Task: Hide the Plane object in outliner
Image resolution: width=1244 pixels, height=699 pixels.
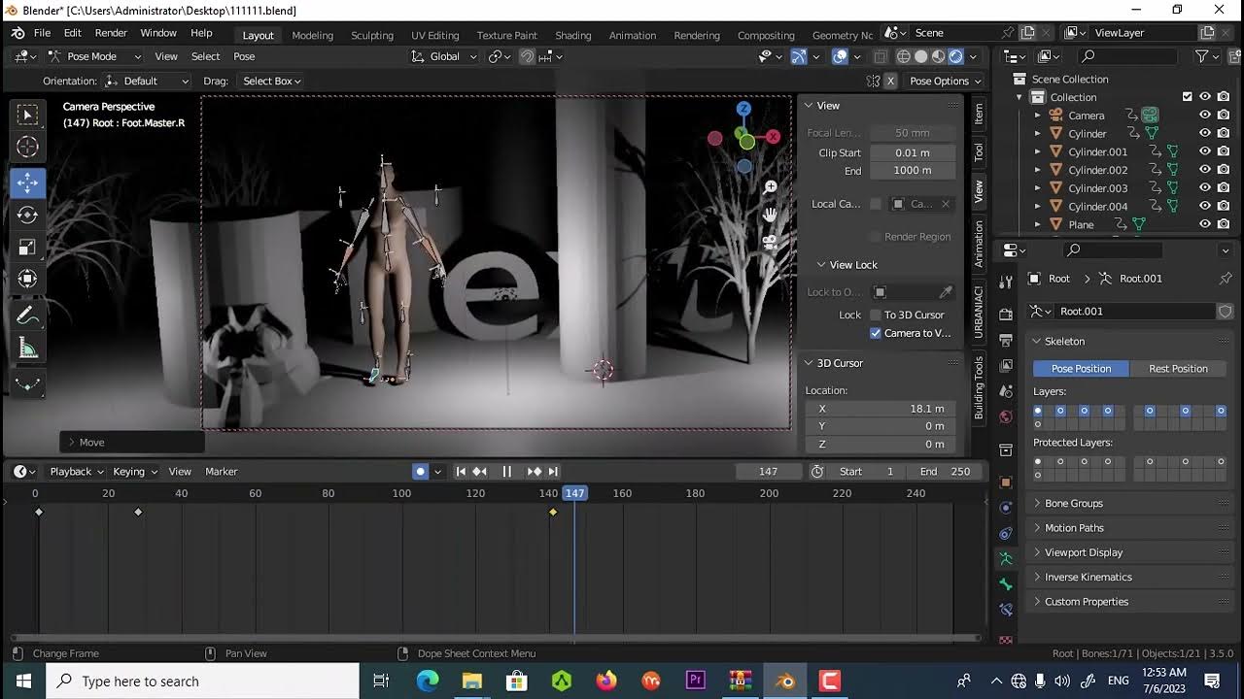Action: tap(1205, 224)
